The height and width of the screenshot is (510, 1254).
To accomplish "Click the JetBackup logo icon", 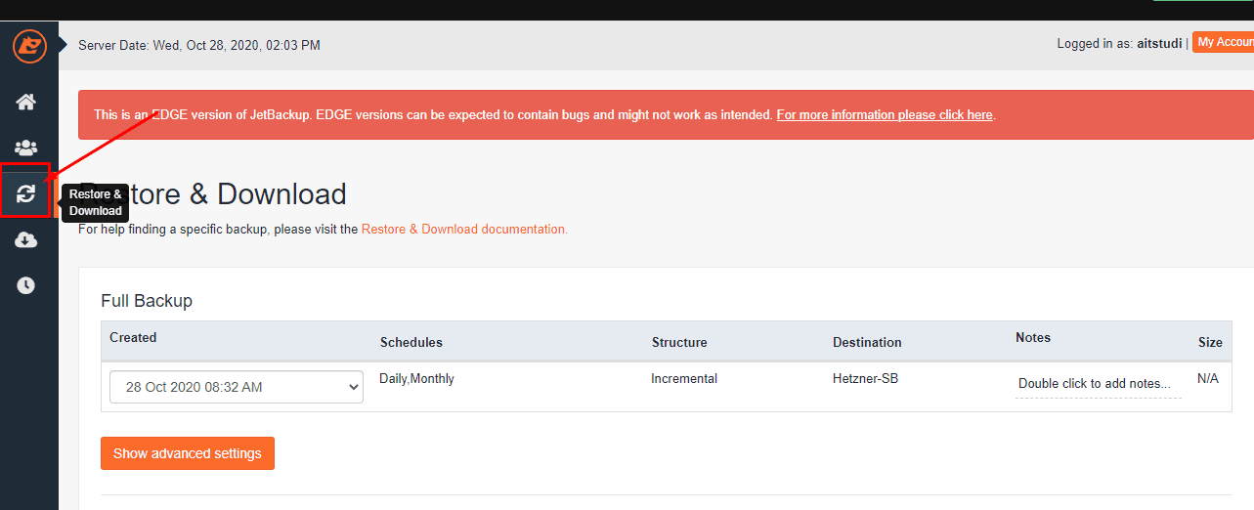I will click(x=29, y=45).
